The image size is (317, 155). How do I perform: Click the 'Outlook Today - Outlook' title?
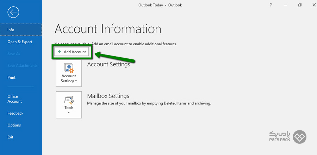coord(160,5)
